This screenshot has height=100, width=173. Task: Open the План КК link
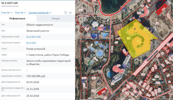(20, 13)
